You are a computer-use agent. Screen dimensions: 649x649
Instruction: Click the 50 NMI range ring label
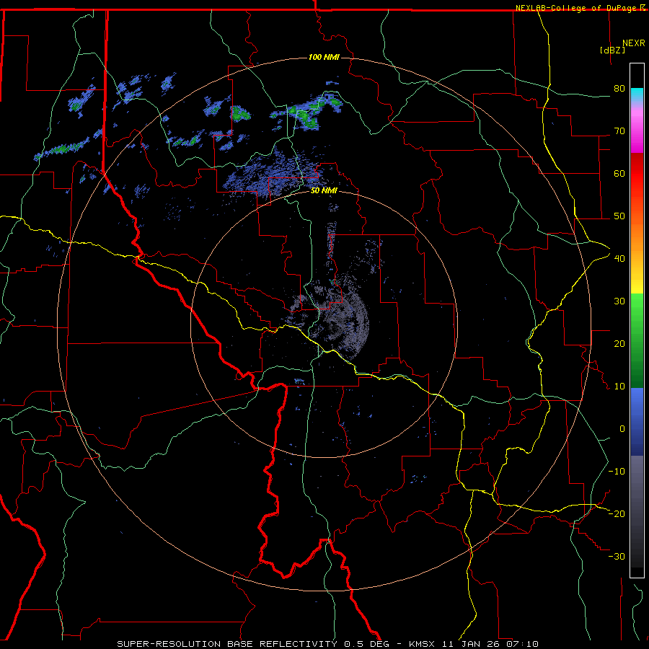pos(324,191)
